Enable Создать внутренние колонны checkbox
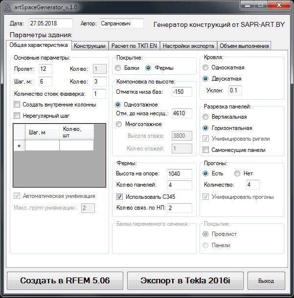This screenshot has height=298, width=294. point(18,105)
